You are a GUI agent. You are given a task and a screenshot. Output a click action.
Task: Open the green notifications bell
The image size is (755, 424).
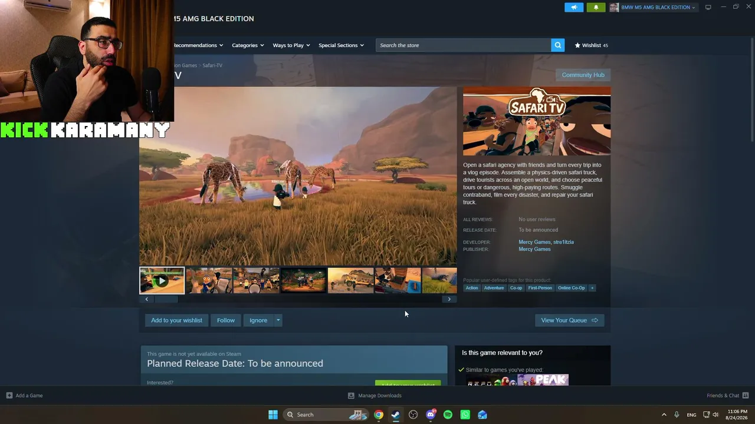point(596,7)
